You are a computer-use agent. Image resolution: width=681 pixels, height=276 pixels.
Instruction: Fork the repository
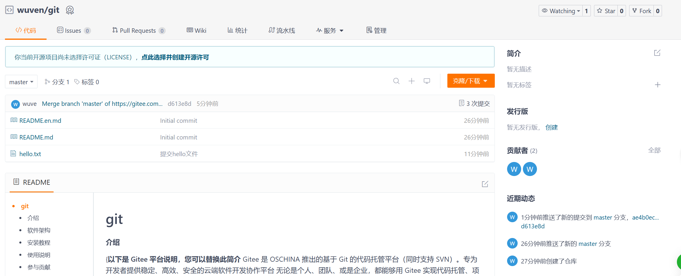pyautogui.click(x=642, y=11)
